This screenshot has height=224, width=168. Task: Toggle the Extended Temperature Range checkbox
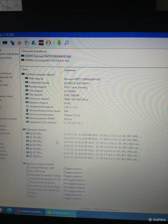tap(28, 174)
